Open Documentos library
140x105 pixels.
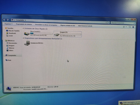[13, 43]
